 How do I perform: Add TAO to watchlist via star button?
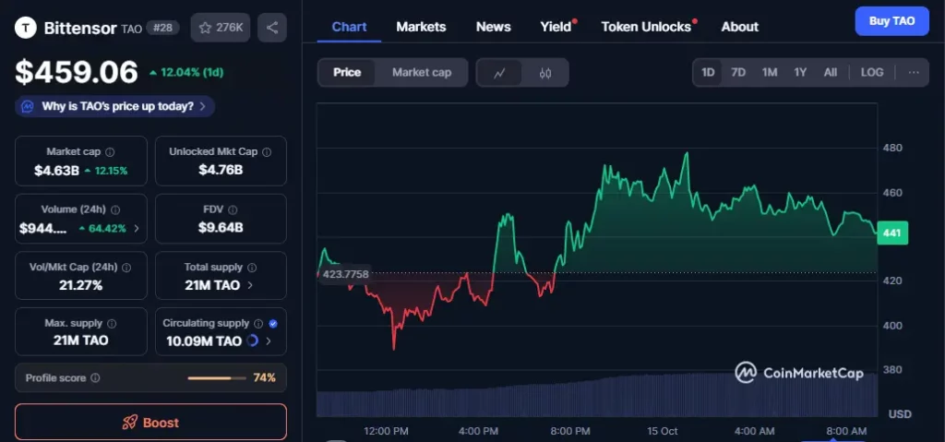click(x=220, y=28)
